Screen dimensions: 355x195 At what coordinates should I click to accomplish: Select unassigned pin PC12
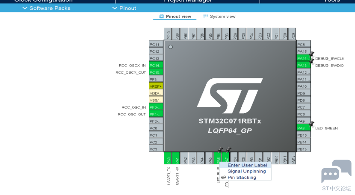(x=156, y=52)
